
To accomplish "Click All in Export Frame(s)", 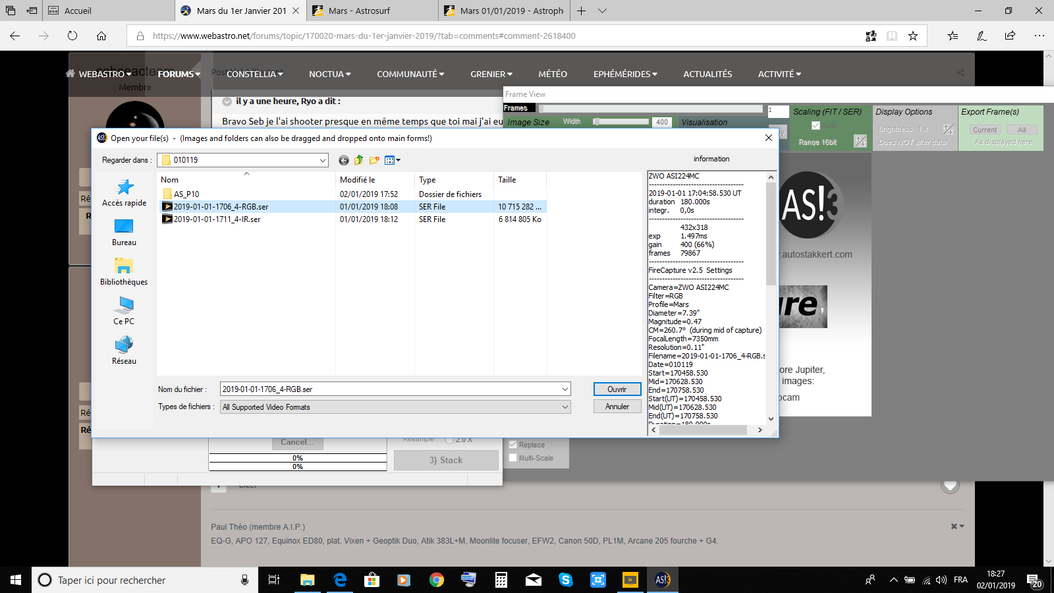I will point(1022,130).
